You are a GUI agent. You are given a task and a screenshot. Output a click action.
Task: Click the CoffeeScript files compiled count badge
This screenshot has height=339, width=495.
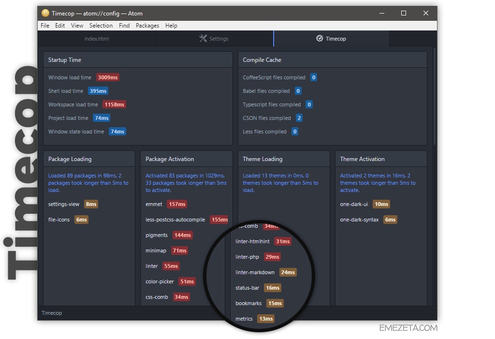tap(313, 77)
